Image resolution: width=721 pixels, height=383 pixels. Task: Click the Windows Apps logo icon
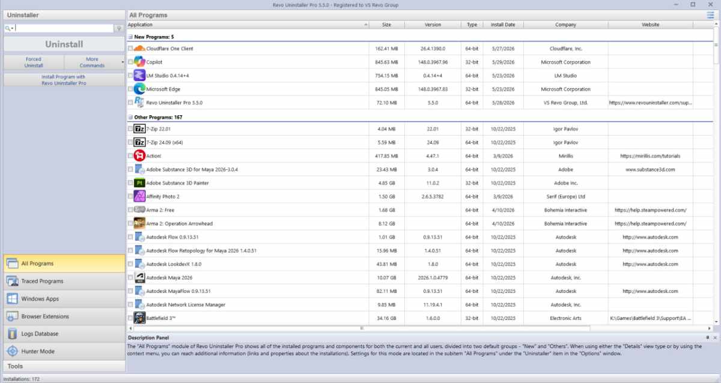[x=12, y=299]
